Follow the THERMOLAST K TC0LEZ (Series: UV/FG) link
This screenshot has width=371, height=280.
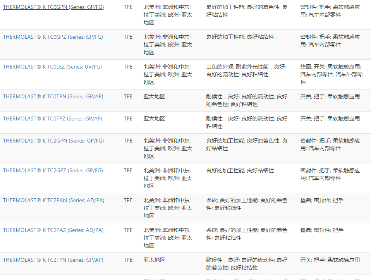52,67
